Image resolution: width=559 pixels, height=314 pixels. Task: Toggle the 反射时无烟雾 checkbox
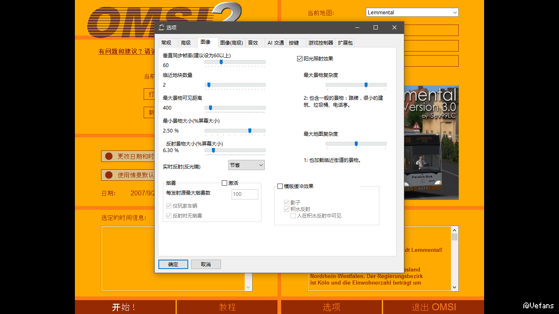169,216
